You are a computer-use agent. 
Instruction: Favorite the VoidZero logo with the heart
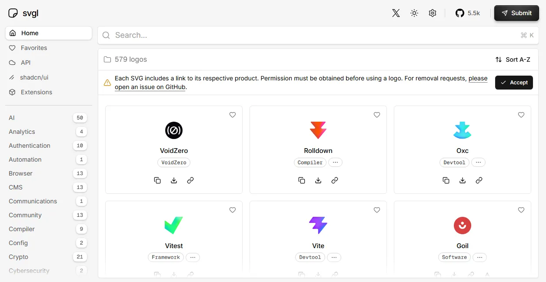[x=233, y=115]
